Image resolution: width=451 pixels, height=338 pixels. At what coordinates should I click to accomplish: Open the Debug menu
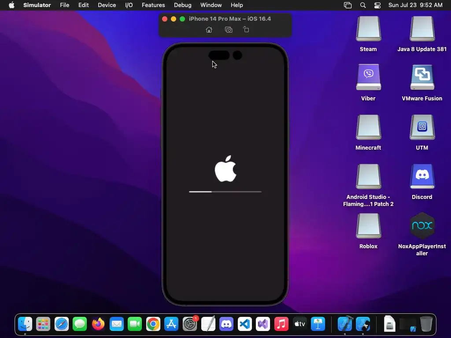pos(183,5)
